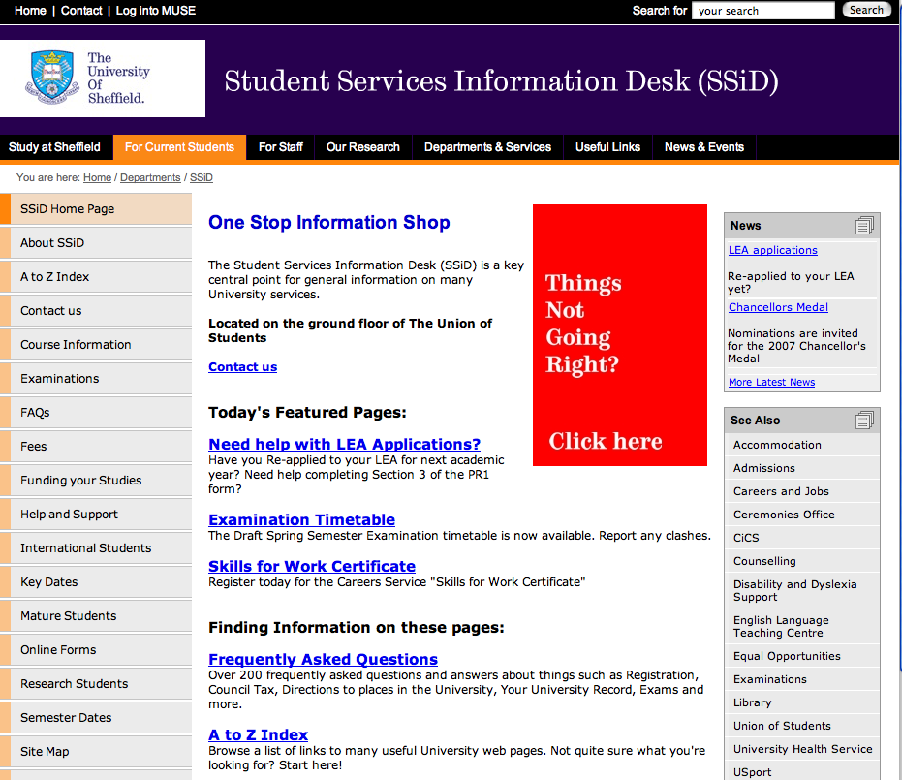Open the Contact link in top bar
902x780 pixels.
click(81, 11)
